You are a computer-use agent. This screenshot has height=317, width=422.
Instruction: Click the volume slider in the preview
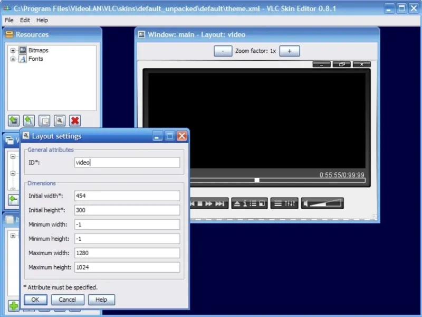pyautogui.click(x=325, y=203)
